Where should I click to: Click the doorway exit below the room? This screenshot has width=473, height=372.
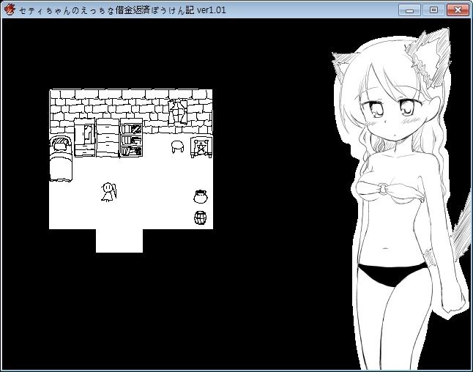click(119, 241)
